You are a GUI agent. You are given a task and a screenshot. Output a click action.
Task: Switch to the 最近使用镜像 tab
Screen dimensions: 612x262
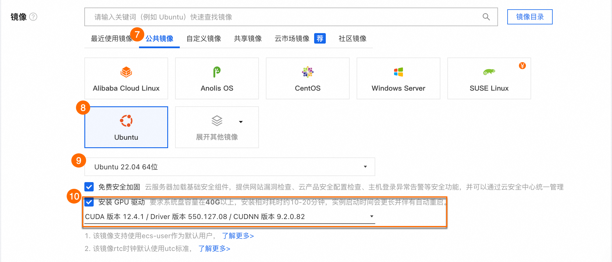(112, 39)
